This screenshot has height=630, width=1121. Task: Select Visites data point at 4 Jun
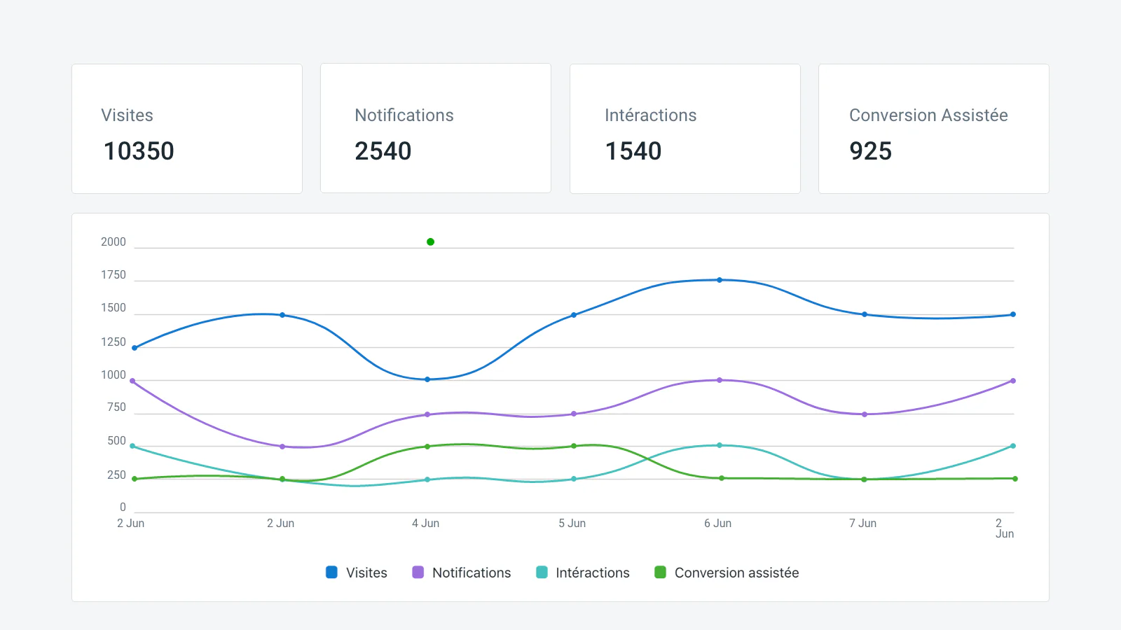427,379
